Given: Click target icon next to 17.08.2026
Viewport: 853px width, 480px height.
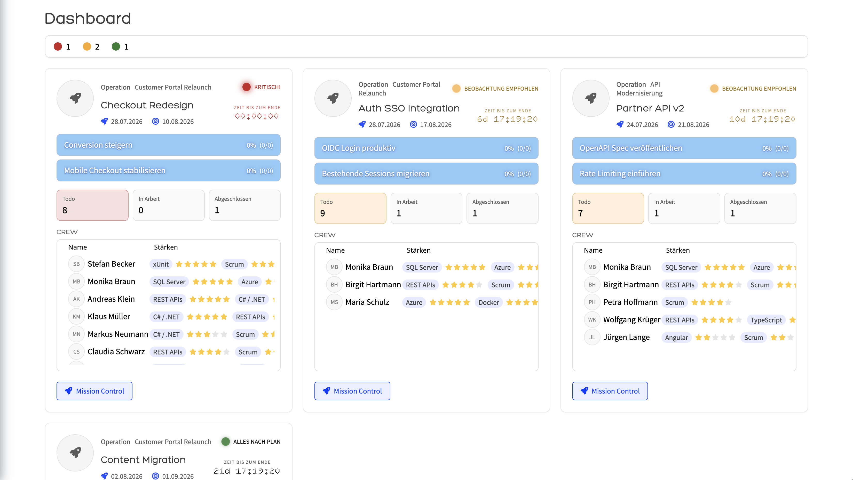Looking at the screenshot, I should (x=413, y=124).
